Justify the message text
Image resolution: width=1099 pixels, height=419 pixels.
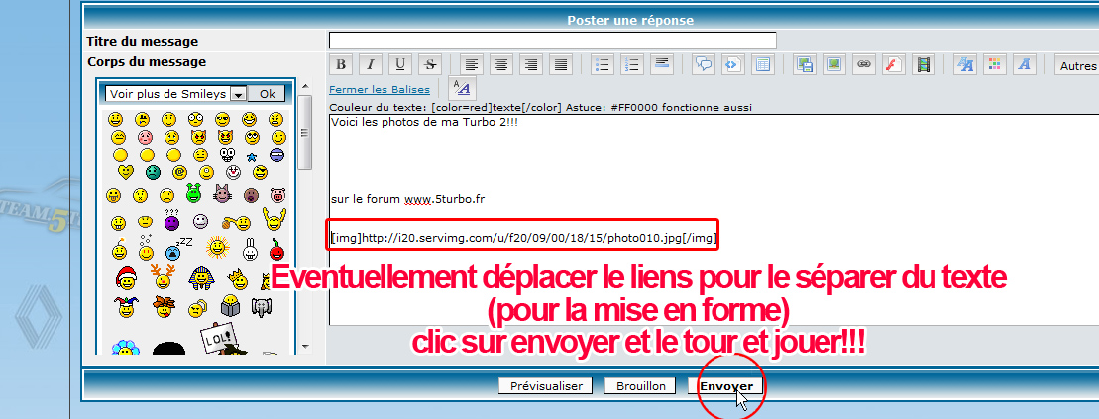[x=561, y=65]
